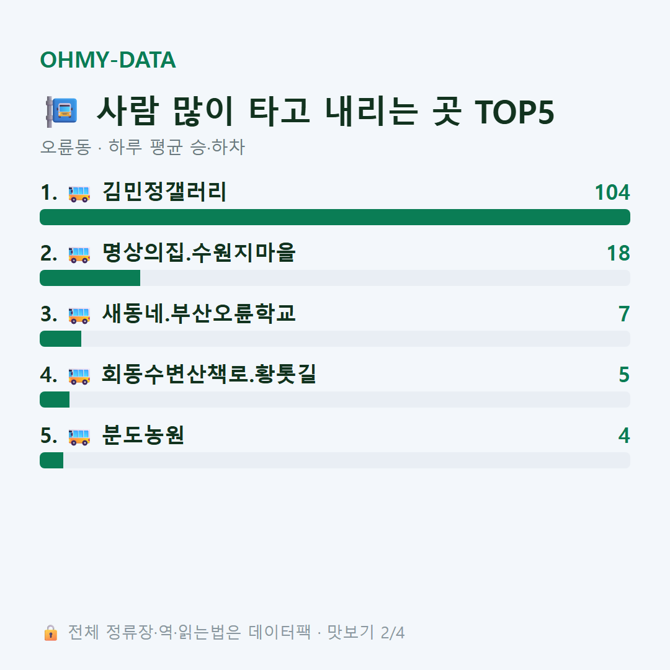This screenshot has height=670, width=670.
Task: Click the bus icon next to 분도농원
Action: point(79,437)
